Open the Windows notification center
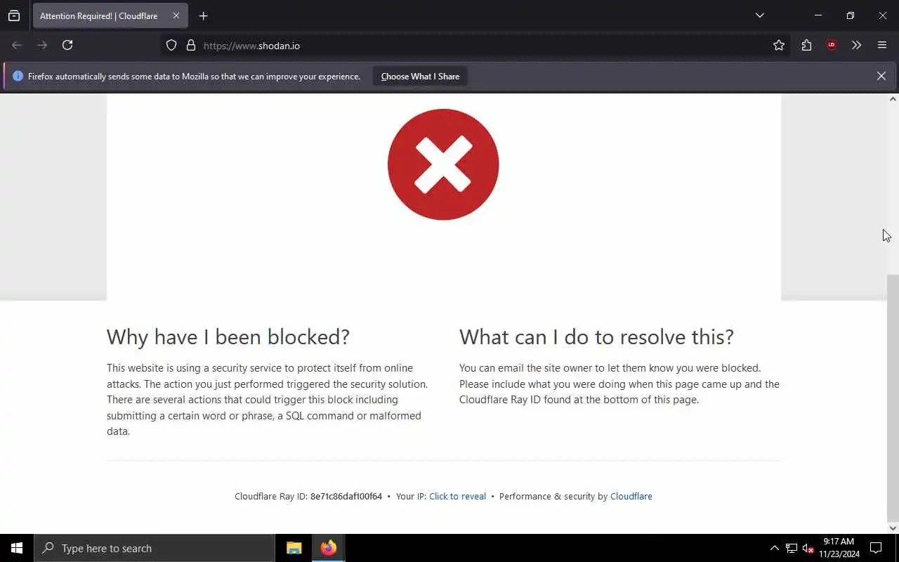This screenshot has width=899, height=562. [876, 548]
